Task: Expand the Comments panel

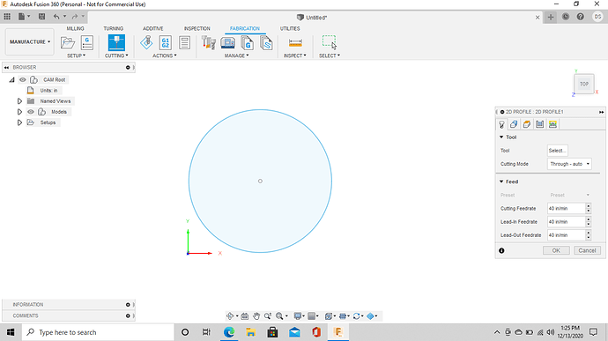Action: coord(128,315)
